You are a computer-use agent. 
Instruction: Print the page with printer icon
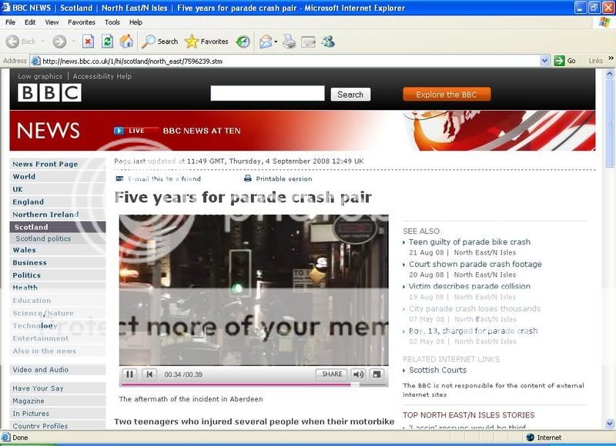(290, 42)
